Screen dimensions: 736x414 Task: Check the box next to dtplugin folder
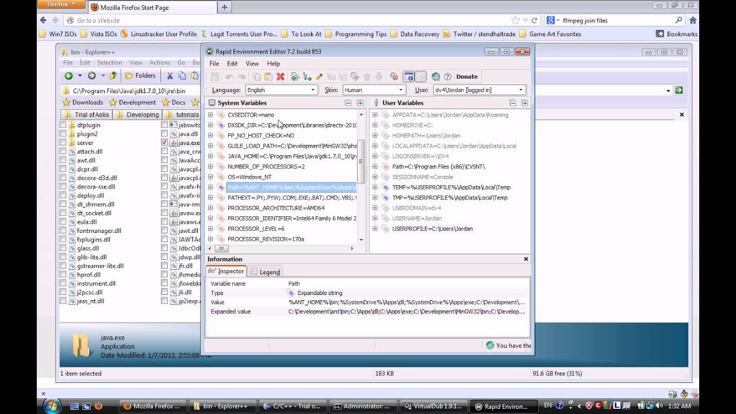pyautogui.click(x=63, y=125)
